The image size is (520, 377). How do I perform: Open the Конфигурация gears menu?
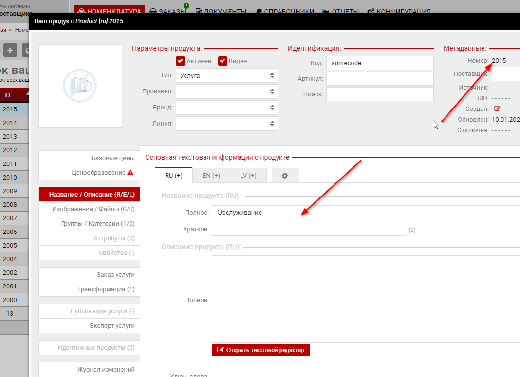click(x=399, y=11)
